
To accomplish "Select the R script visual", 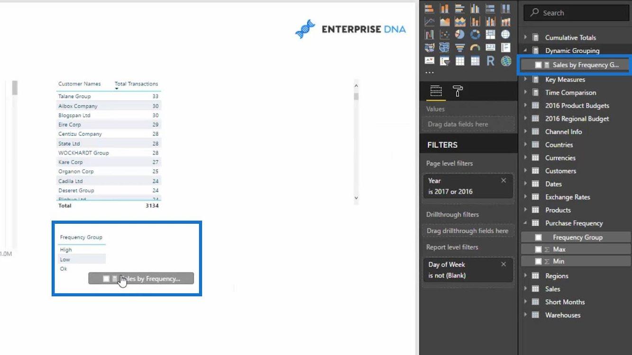I will pos(490,61).
